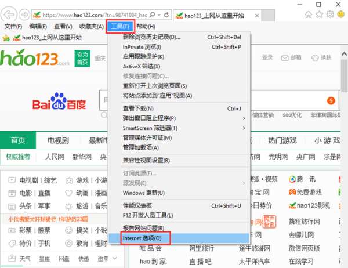Choose InPrivate 浏览(I) menu item
348x268 pixels.
pyautogui.click(x=179, y=47)
